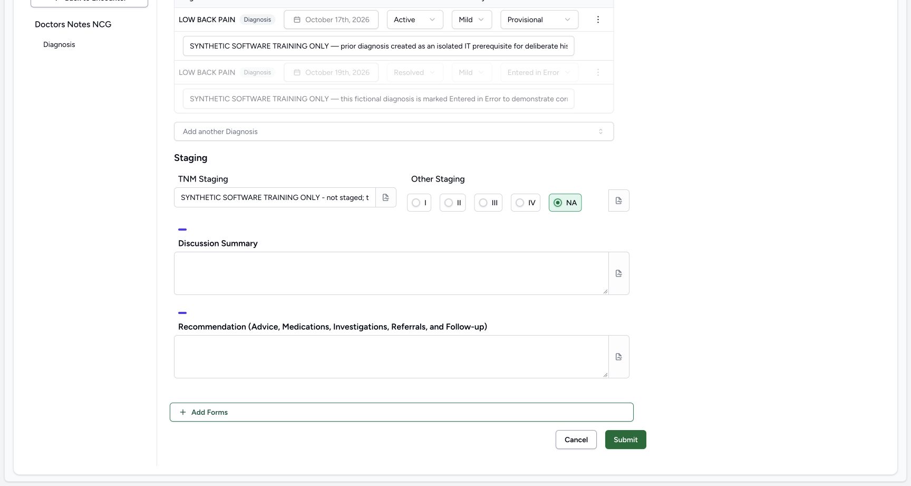Viewport: 911px width, 486px height.
Task: Click the Staging section heading
Action: [191, 158]
